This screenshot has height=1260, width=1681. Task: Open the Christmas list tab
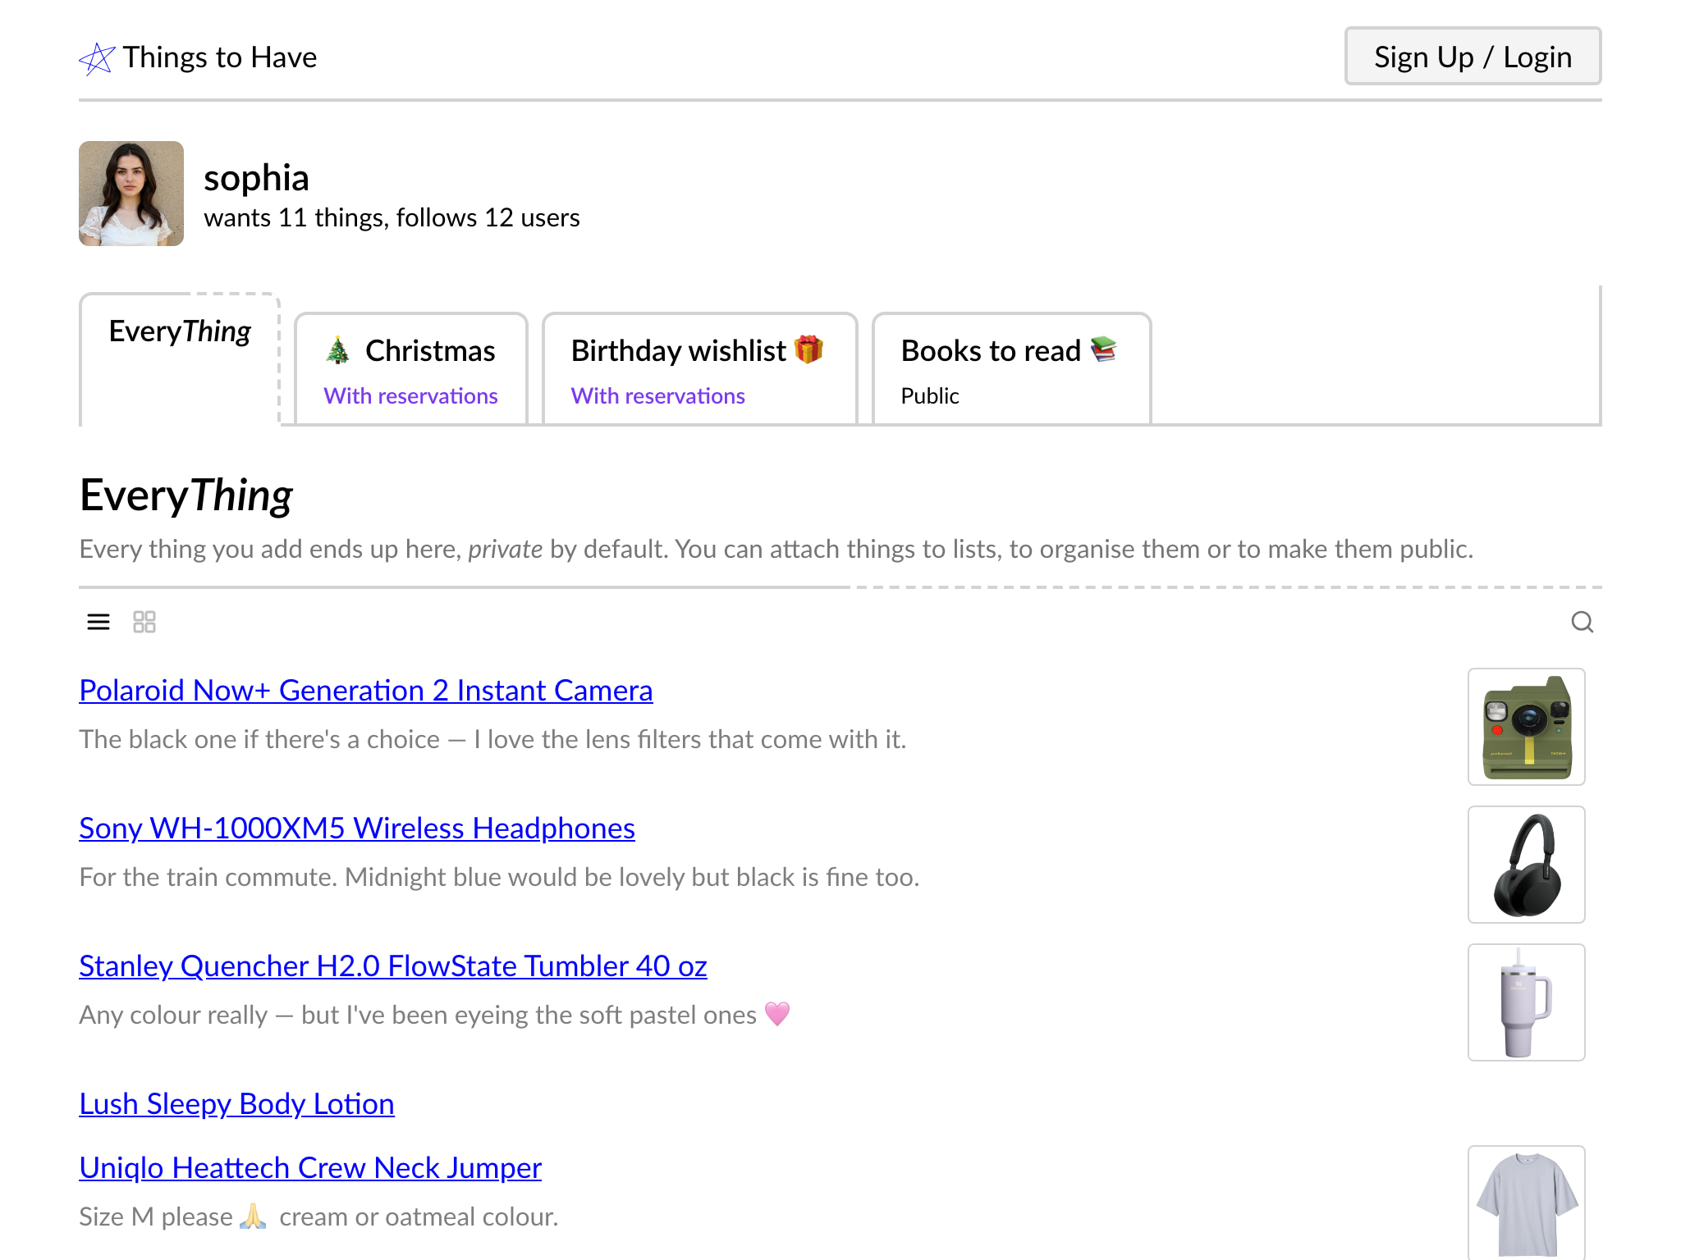[x=410, y=369]
